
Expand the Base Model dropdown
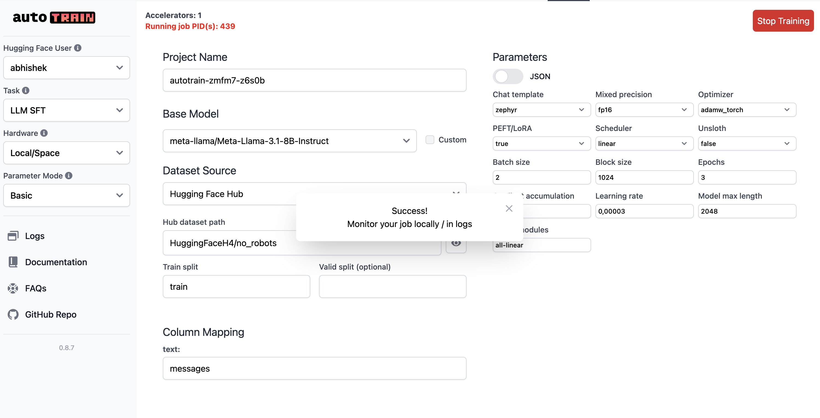tap(290, 141)
